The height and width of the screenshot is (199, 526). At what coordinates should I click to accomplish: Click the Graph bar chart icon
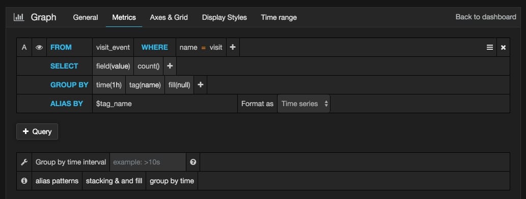pos(19,17)
